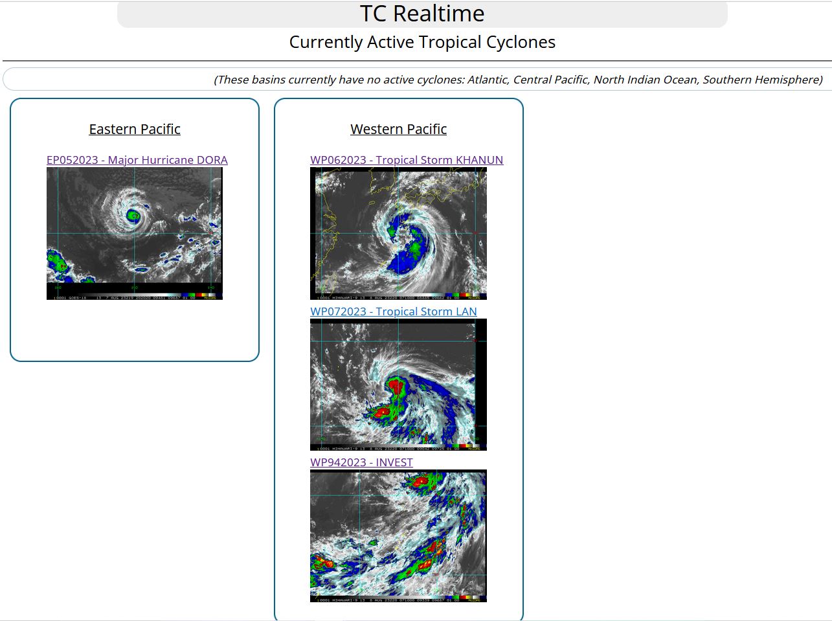Viewport: 832px width, 621px height.
Task: Click the Eastern Pacific heading
Action: (x=134, y=129)
